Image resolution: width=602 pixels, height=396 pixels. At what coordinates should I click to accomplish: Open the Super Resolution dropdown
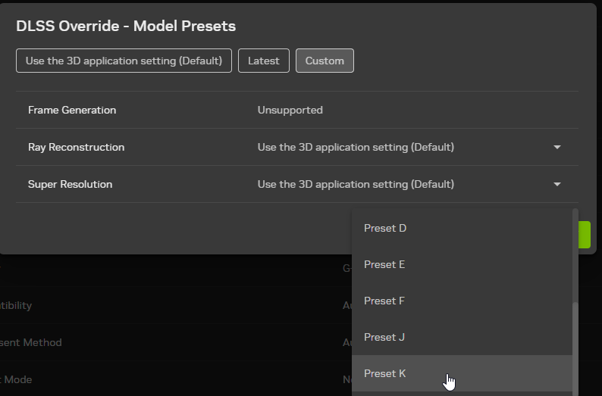pos(410,185)
